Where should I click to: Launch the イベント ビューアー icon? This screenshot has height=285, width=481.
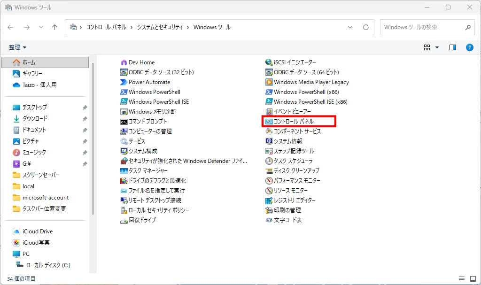[x=269, y=112]
